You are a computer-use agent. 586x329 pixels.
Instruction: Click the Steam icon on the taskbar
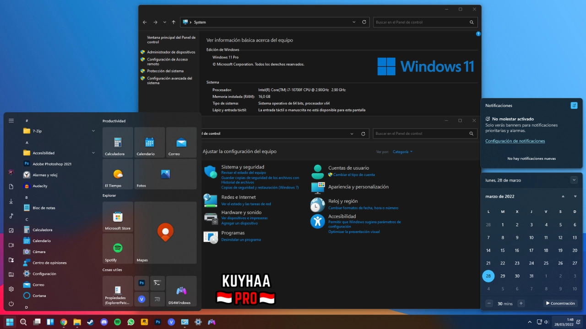91,322
